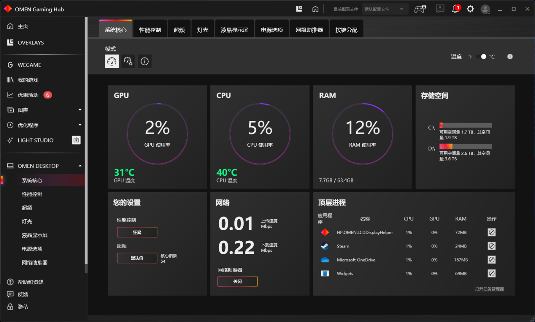
Task: Switch to the 按键分配 tab
Action: tap(347, 29)
